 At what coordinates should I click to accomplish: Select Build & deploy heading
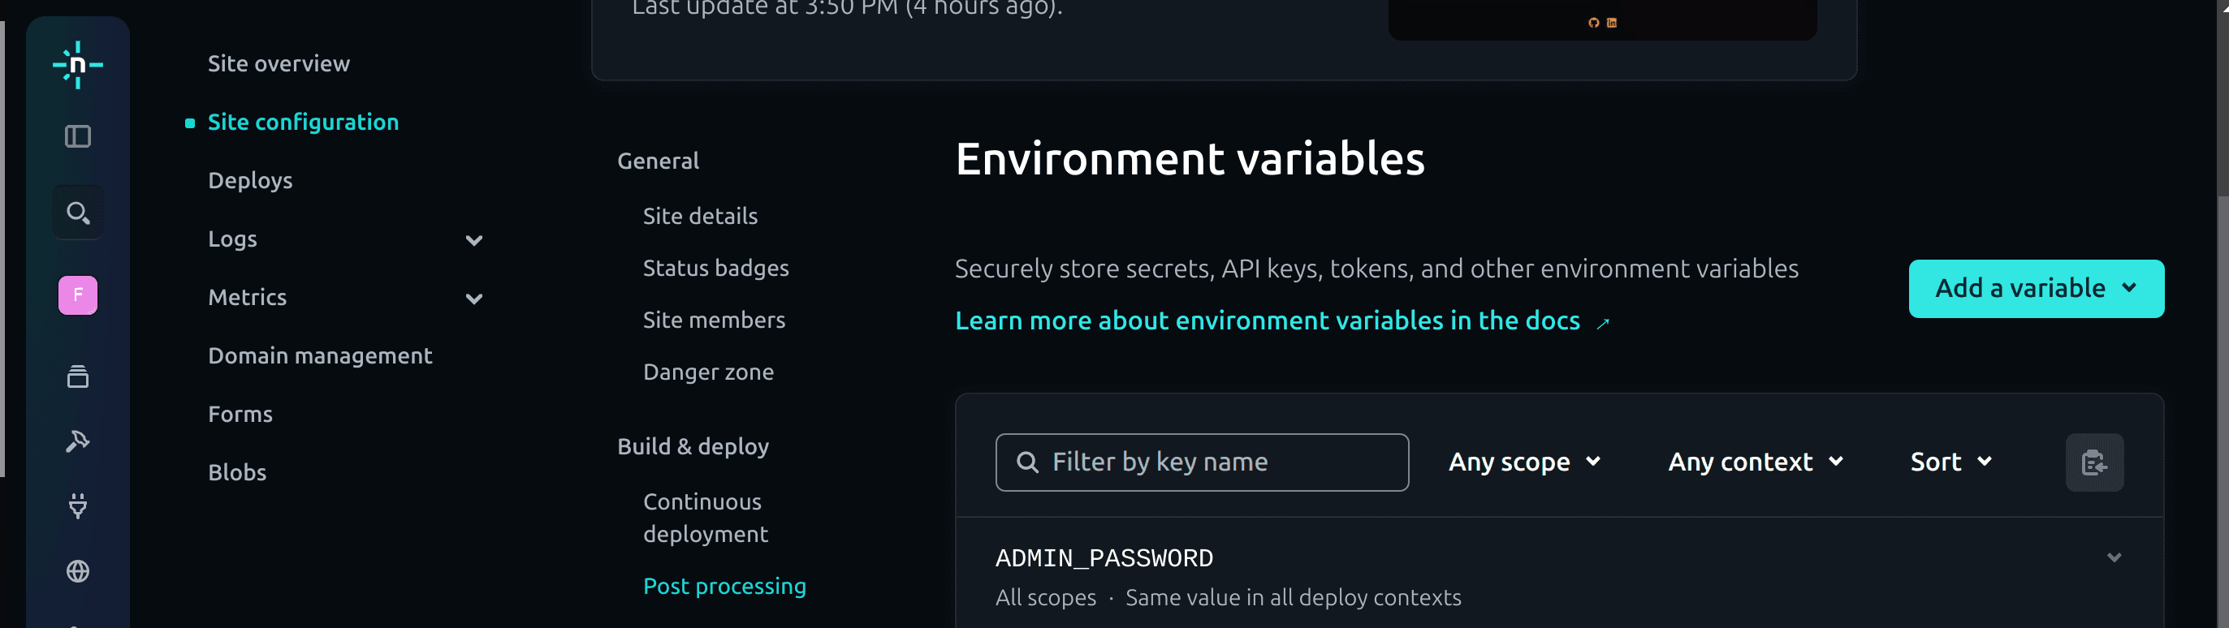click(x=693, y=446)
